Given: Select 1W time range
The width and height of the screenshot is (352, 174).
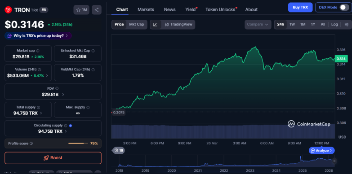Looking at the screenshot, I should [292, 24].
